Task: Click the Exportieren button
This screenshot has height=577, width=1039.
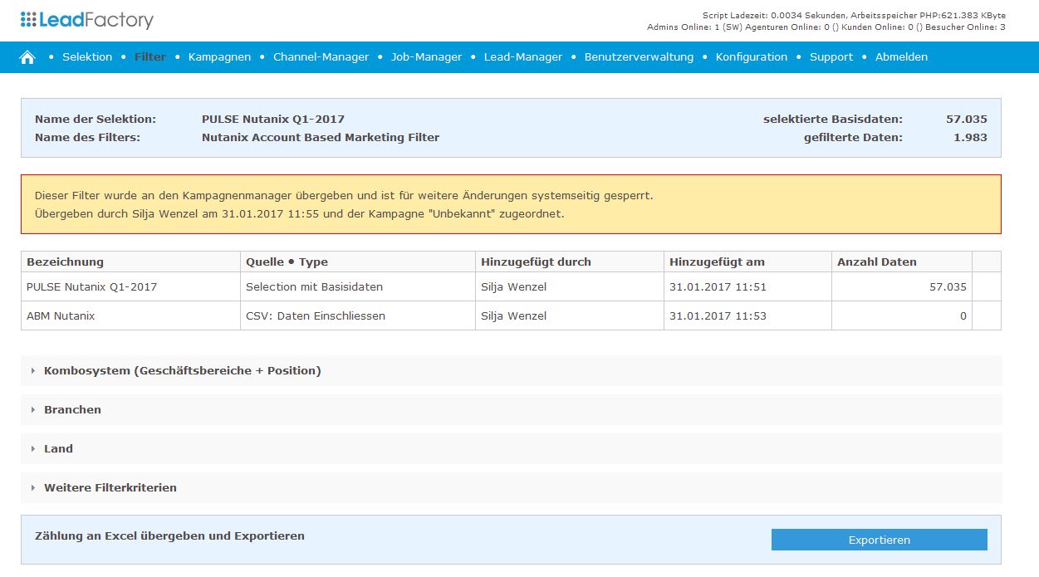Action: pos(879,540)
